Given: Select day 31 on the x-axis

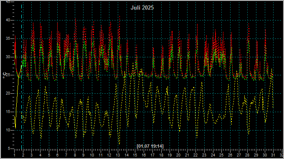Looking at the screenshot, I should pyautogui.click(x=273, y=155).
